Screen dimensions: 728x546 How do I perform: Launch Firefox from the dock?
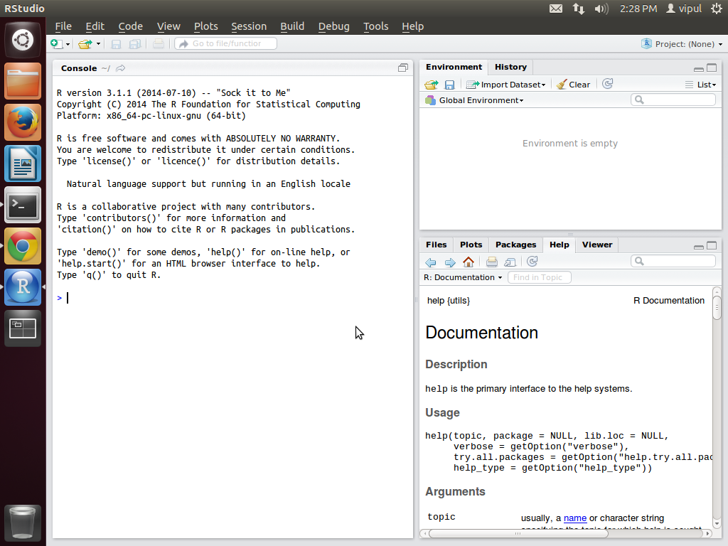point(23,122)
